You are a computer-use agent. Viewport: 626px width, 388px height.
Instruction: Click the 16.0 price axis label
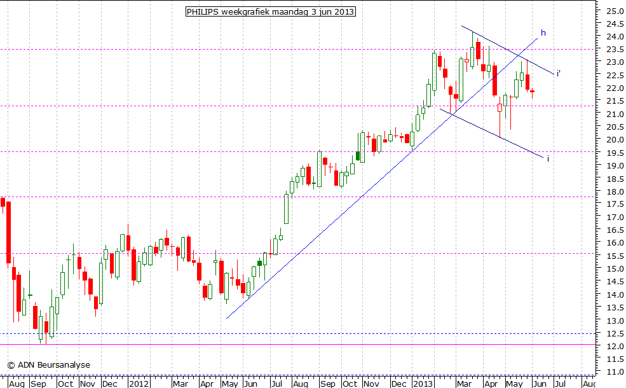point(615,243)
